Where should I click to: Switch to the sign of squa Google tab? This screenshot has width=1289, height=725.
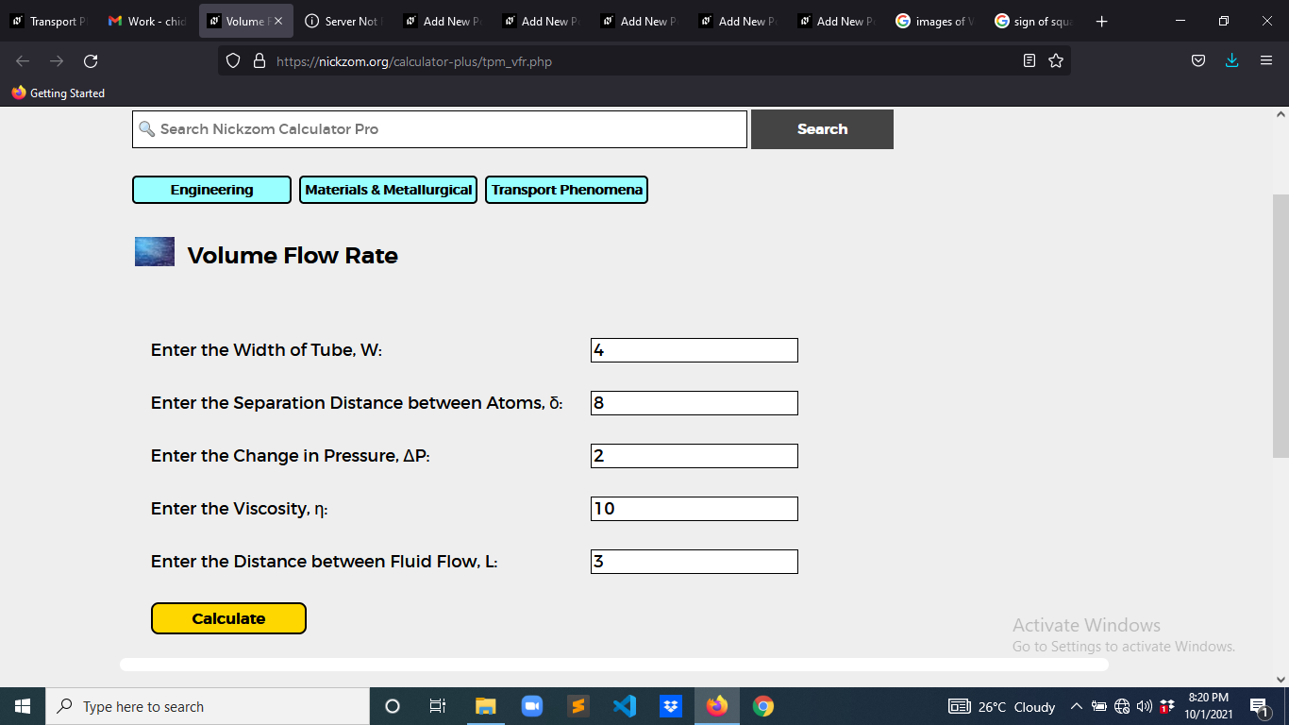coord(1035,21)
